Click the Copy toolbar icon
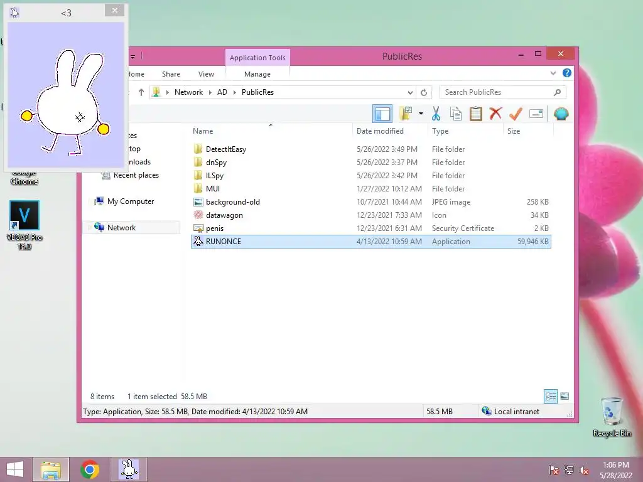This screenshot has width=643, height=482. click(x=456, y=114)
